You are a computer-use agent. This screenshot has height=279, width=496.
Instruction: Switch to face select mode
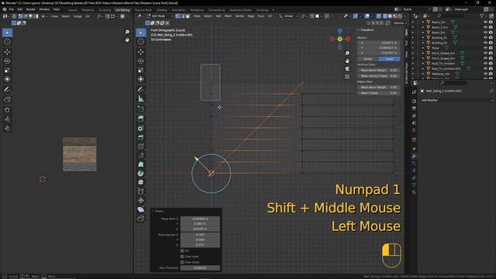coord(188,15)
